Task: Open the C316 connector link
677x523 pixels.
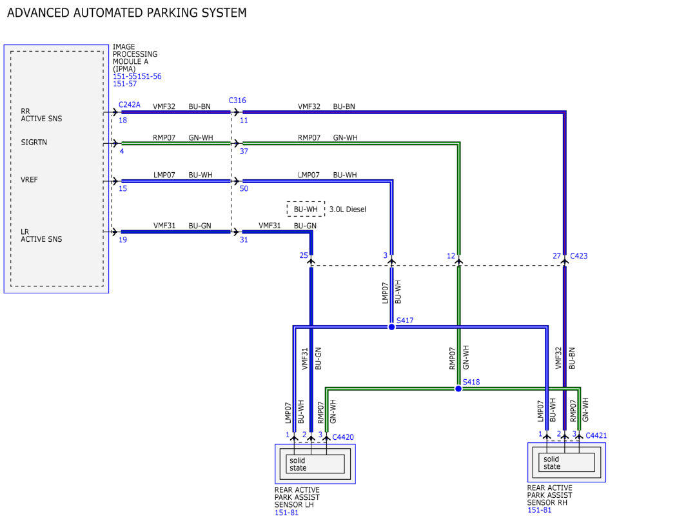Action: (237, 100)
